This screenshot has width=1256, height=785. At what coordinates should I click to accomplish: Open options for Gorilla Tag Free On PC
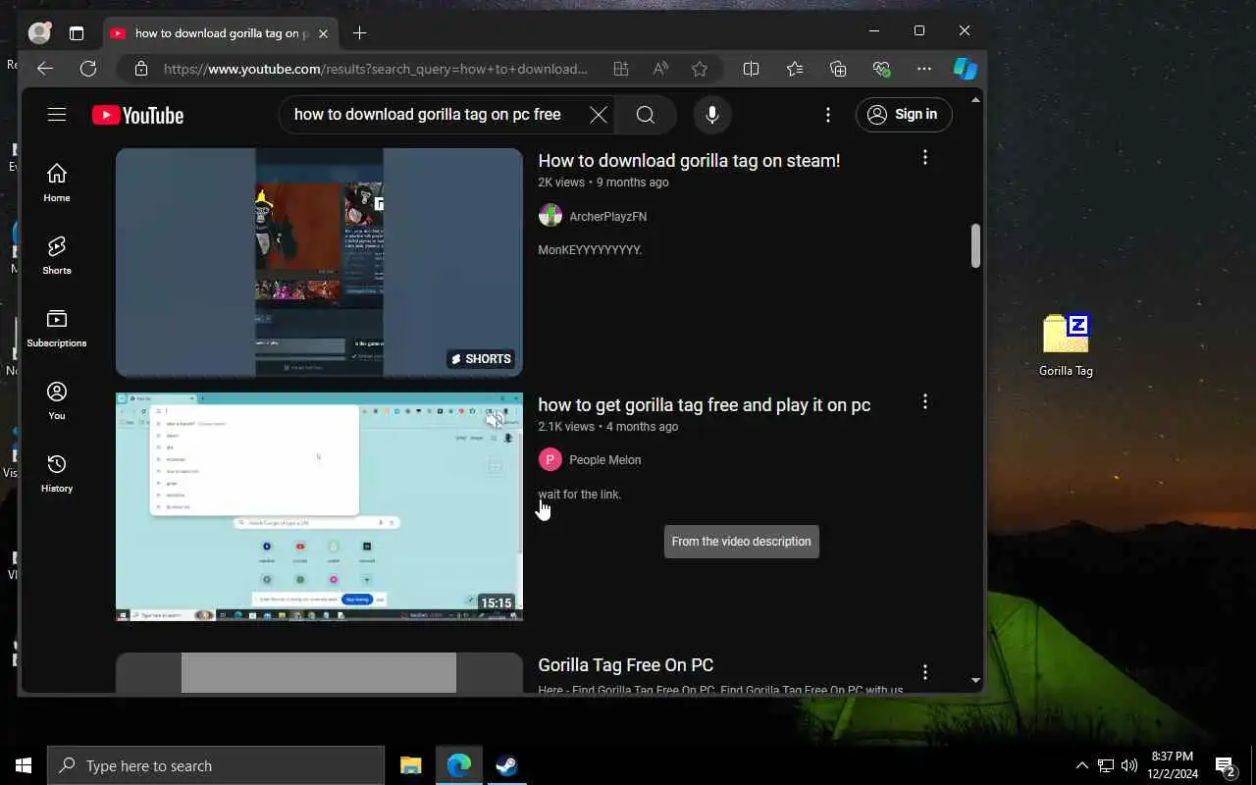(924, 672)
